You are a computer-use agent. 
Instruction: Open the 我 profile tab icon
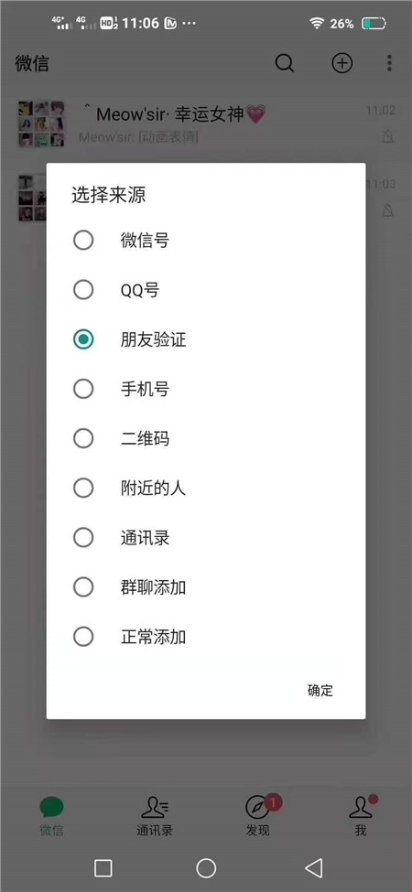361,807
